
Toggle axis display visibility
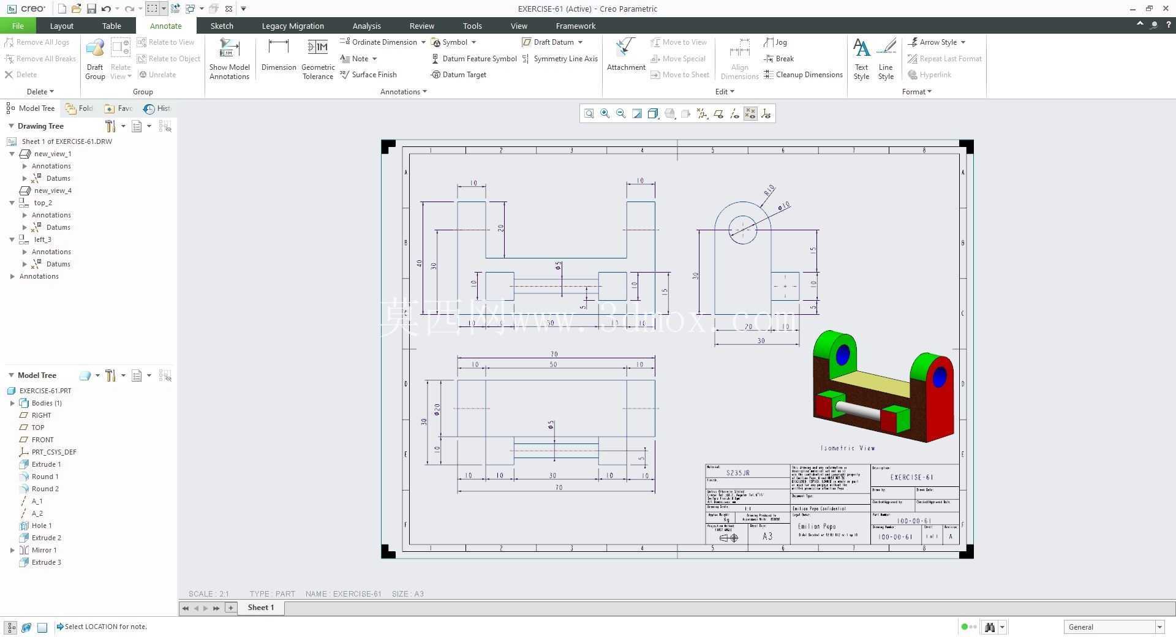point(734,113)
